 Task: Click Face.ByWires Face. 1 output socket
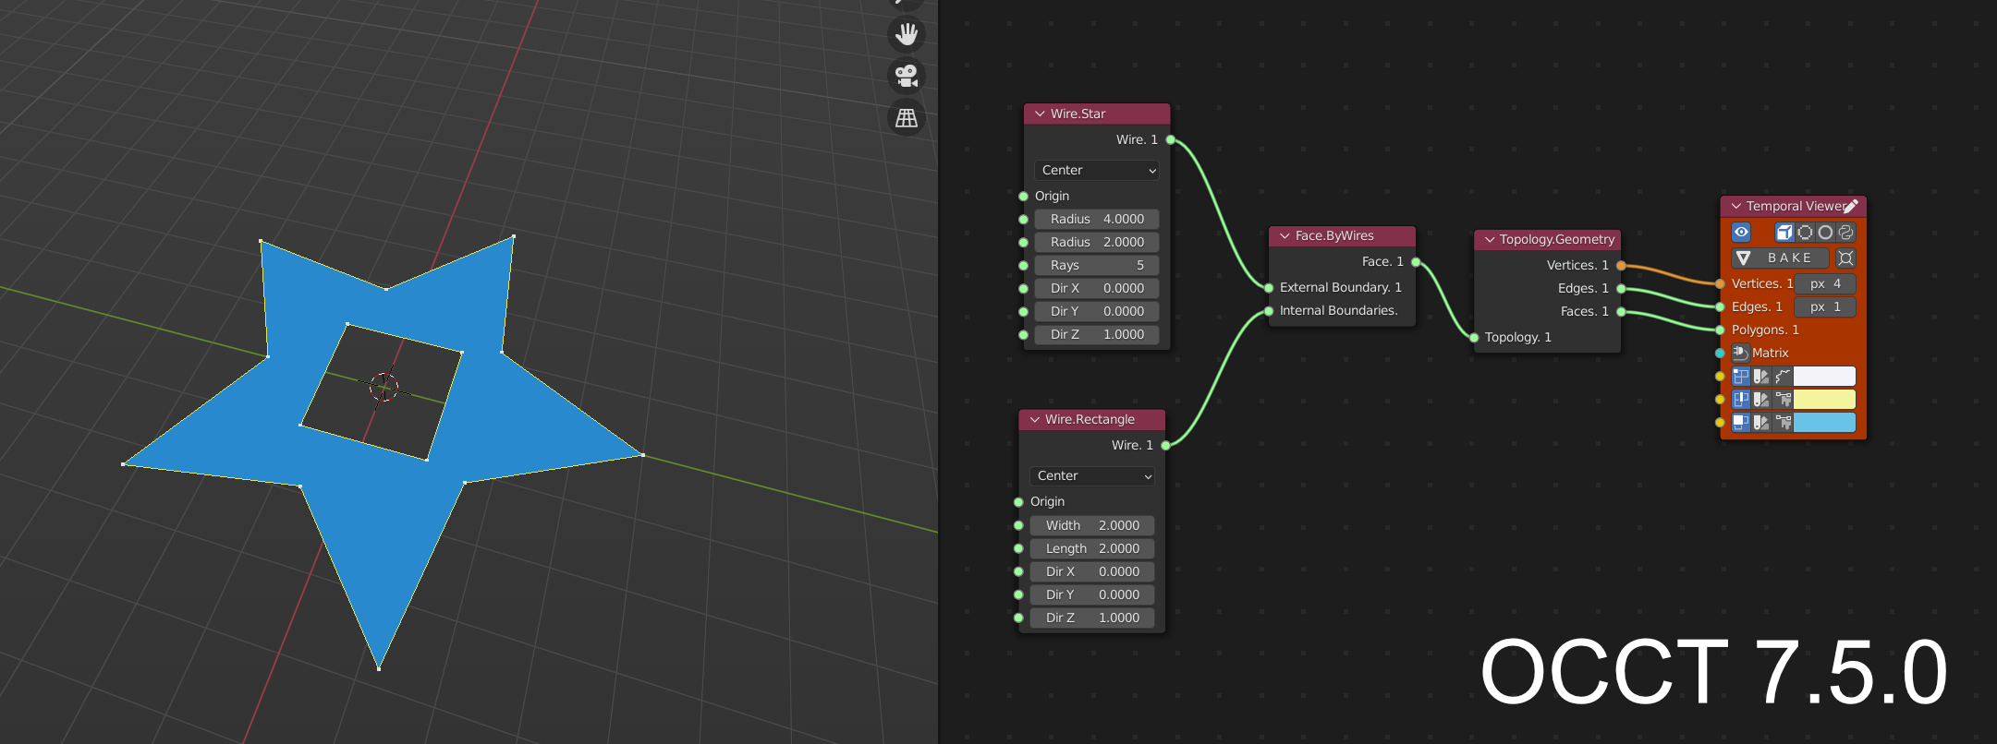[x=1416, y=262]
